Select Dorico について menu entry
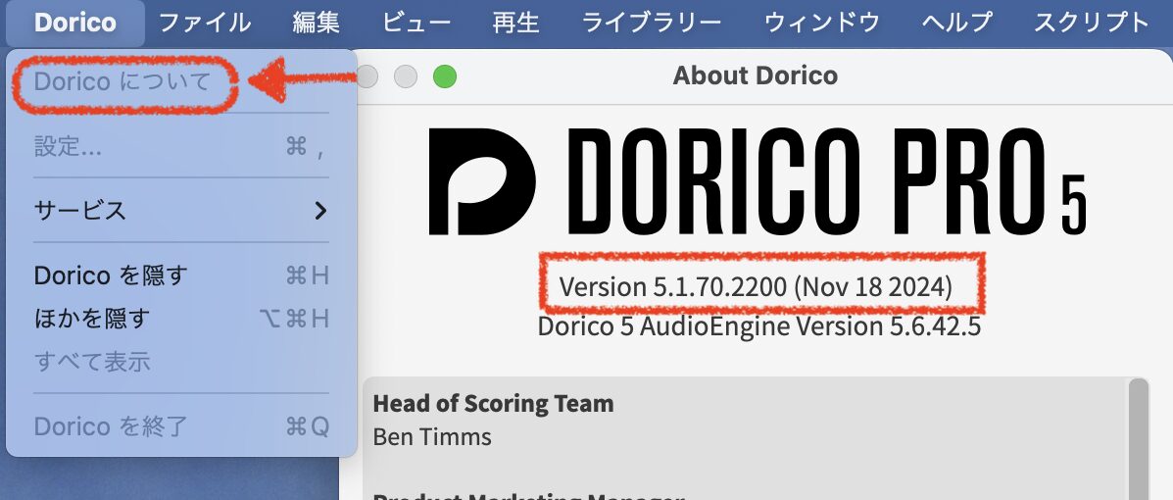Image resolution: width=1173 pixels, height=500 pixels. point(122,82)
